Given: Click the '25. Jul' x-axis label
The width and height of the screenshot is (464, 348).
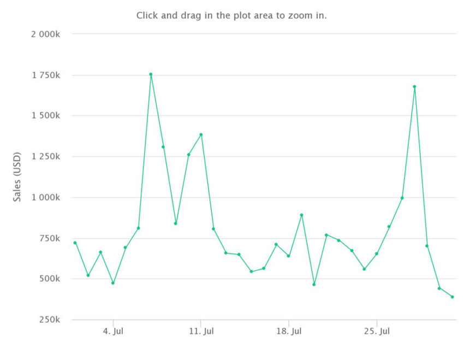Looking at the screenshot, I should click(377, 331).
